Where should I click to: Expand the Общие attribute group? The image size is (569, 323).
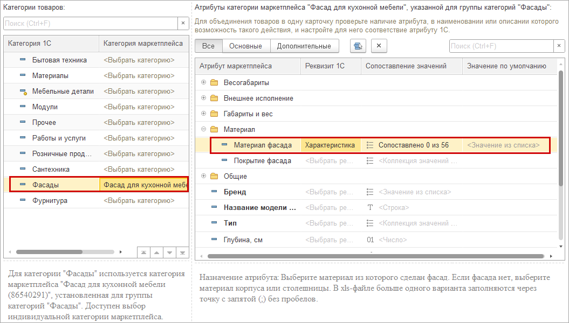point(203,176)
